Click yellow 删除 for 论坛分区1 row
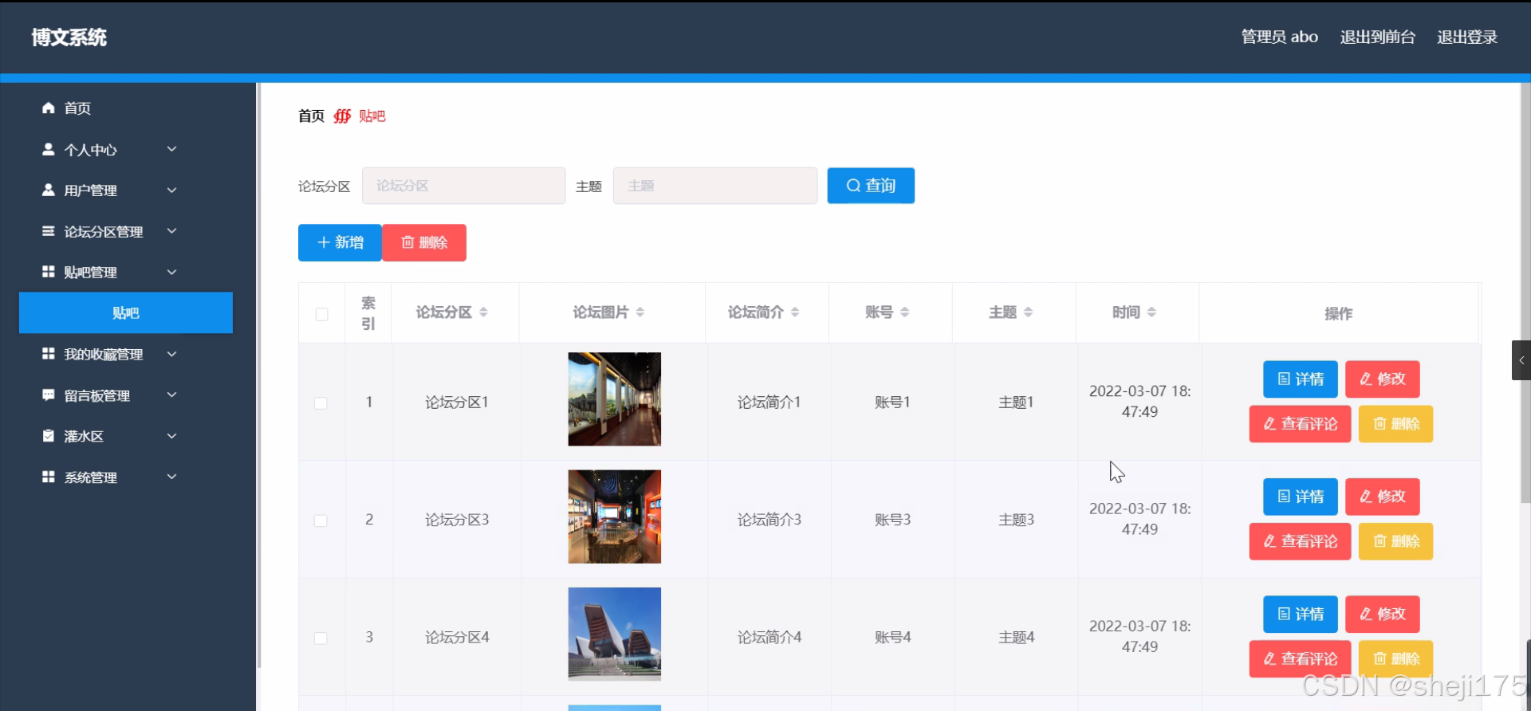This screenshot has height=711, width=1531. point(1395,424)
